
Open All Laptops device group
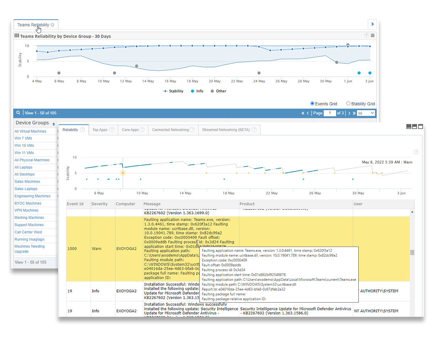click(x=23, y=167)
